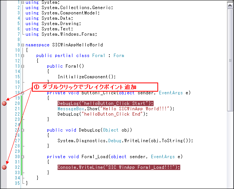
Task: Collapse the Form1() constructor region
Action: pos(23,66)
